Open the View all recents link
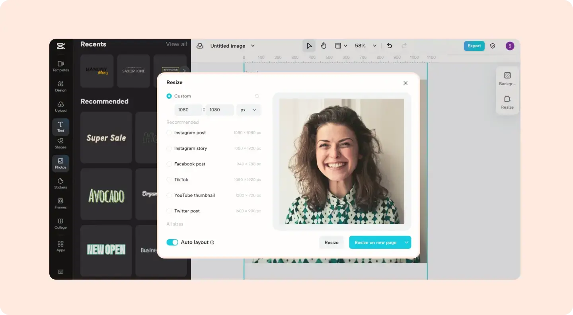 tap(176, 44)
